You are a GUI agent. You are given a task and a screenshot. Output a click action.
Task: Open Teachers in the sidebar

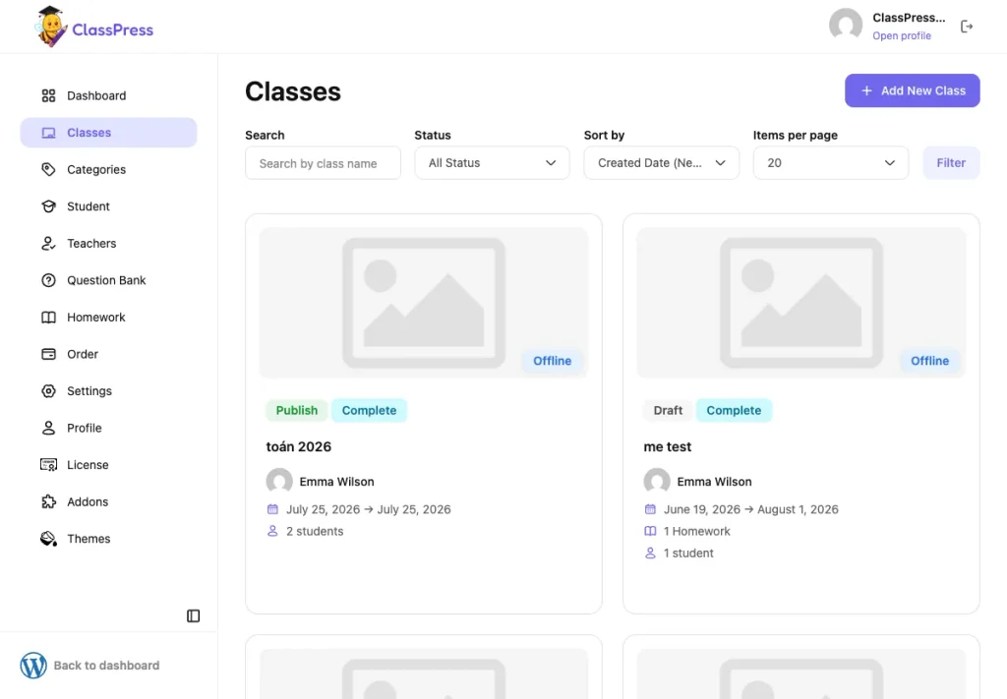(x=108, y=243)
